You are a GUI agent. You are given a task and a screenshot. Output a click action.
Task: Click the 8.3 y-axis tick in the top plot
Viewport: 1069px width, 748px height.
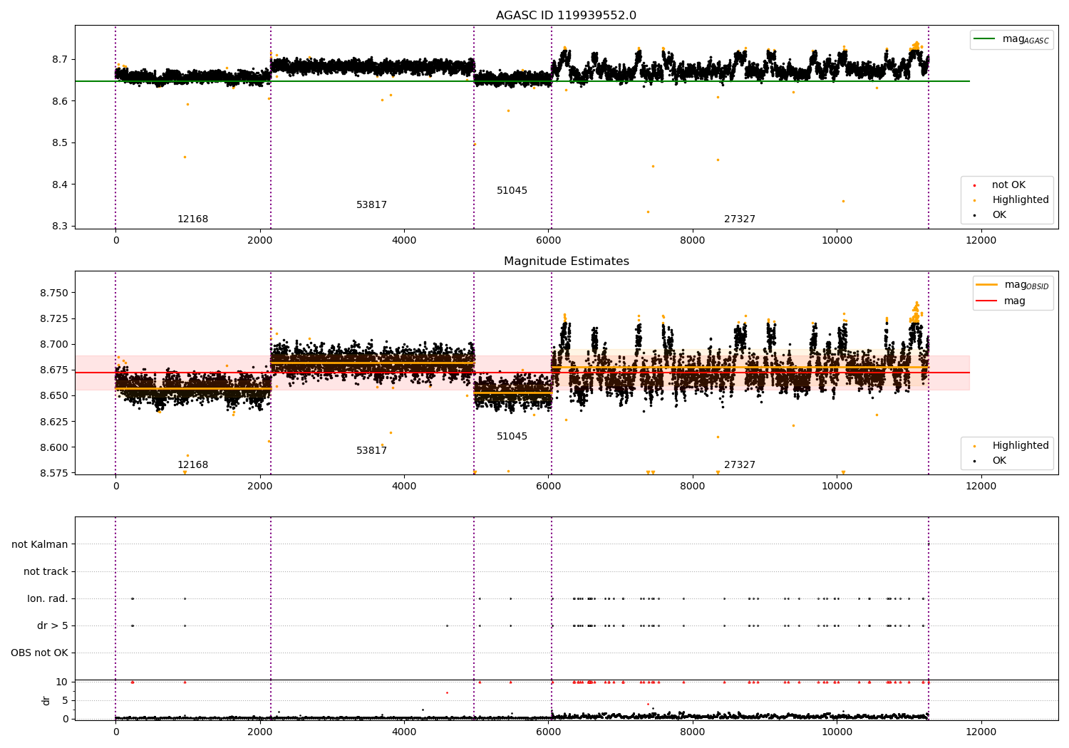pyautogui.click(x=61, y=227)
